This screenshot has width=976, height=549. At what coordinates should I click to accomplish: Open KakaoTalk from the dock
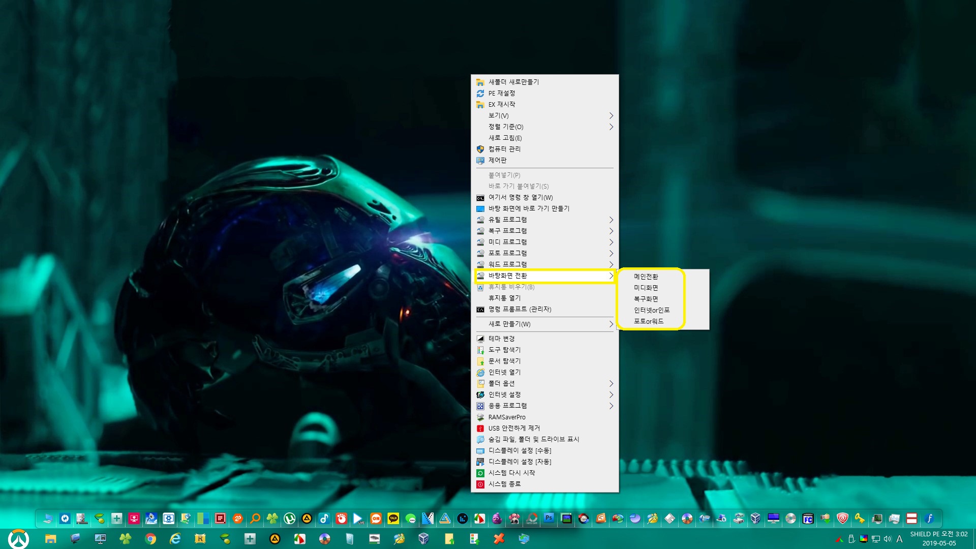click(x=393, y=518)
